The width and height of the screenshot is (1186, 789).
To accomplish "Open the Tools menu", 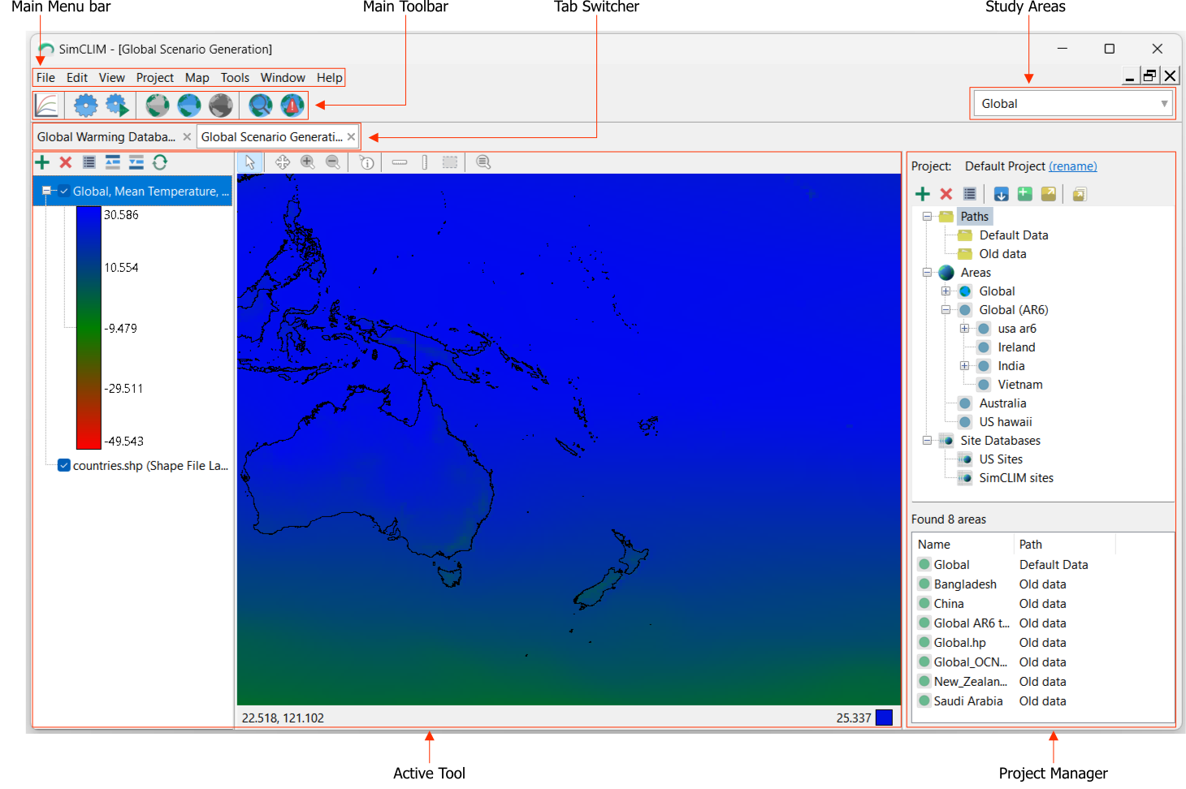I will 235,78.
